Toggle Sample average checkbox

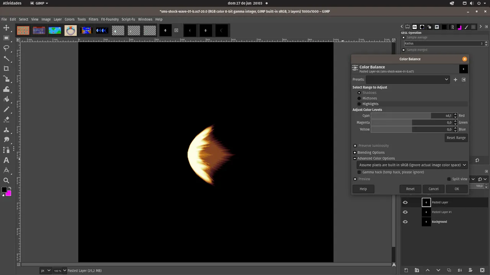[x=403, y=37]
